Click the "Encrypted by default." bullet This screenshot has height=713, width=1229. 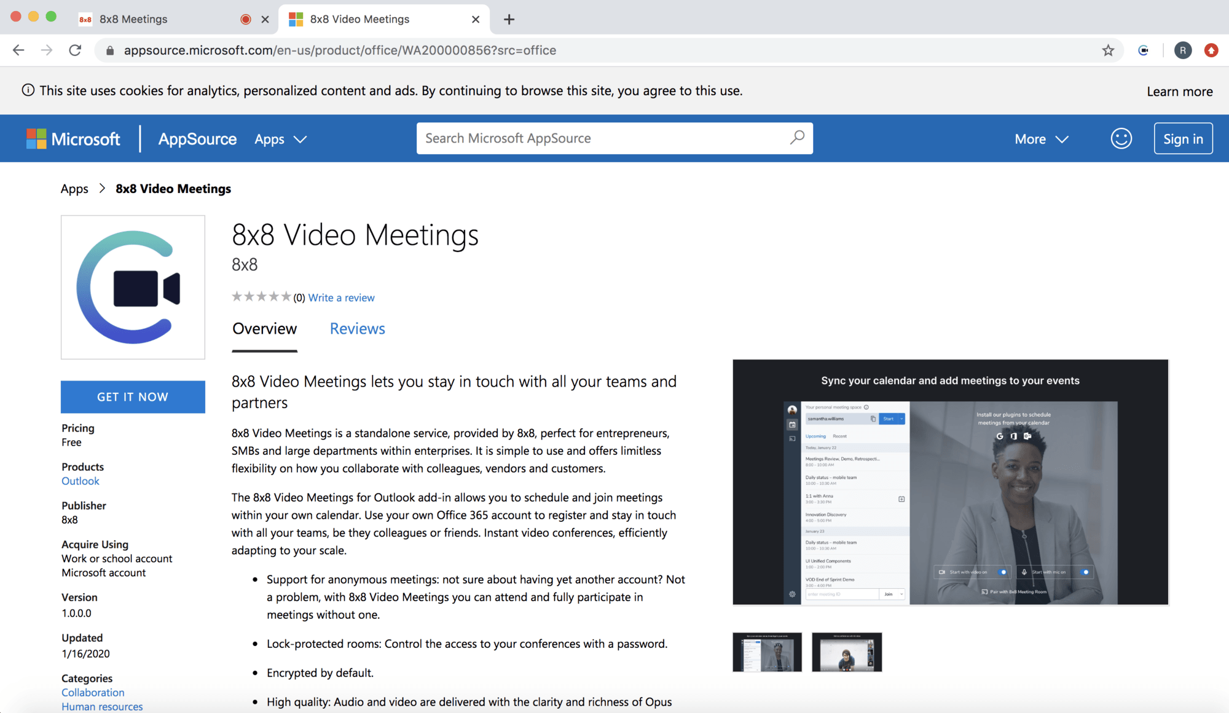(x=320, y=673)
